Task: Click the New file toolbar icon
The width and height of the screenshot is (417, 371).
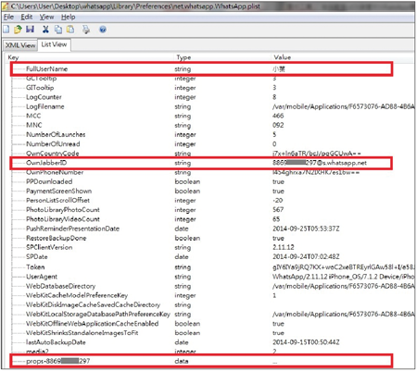Action: tap(6, 30)
